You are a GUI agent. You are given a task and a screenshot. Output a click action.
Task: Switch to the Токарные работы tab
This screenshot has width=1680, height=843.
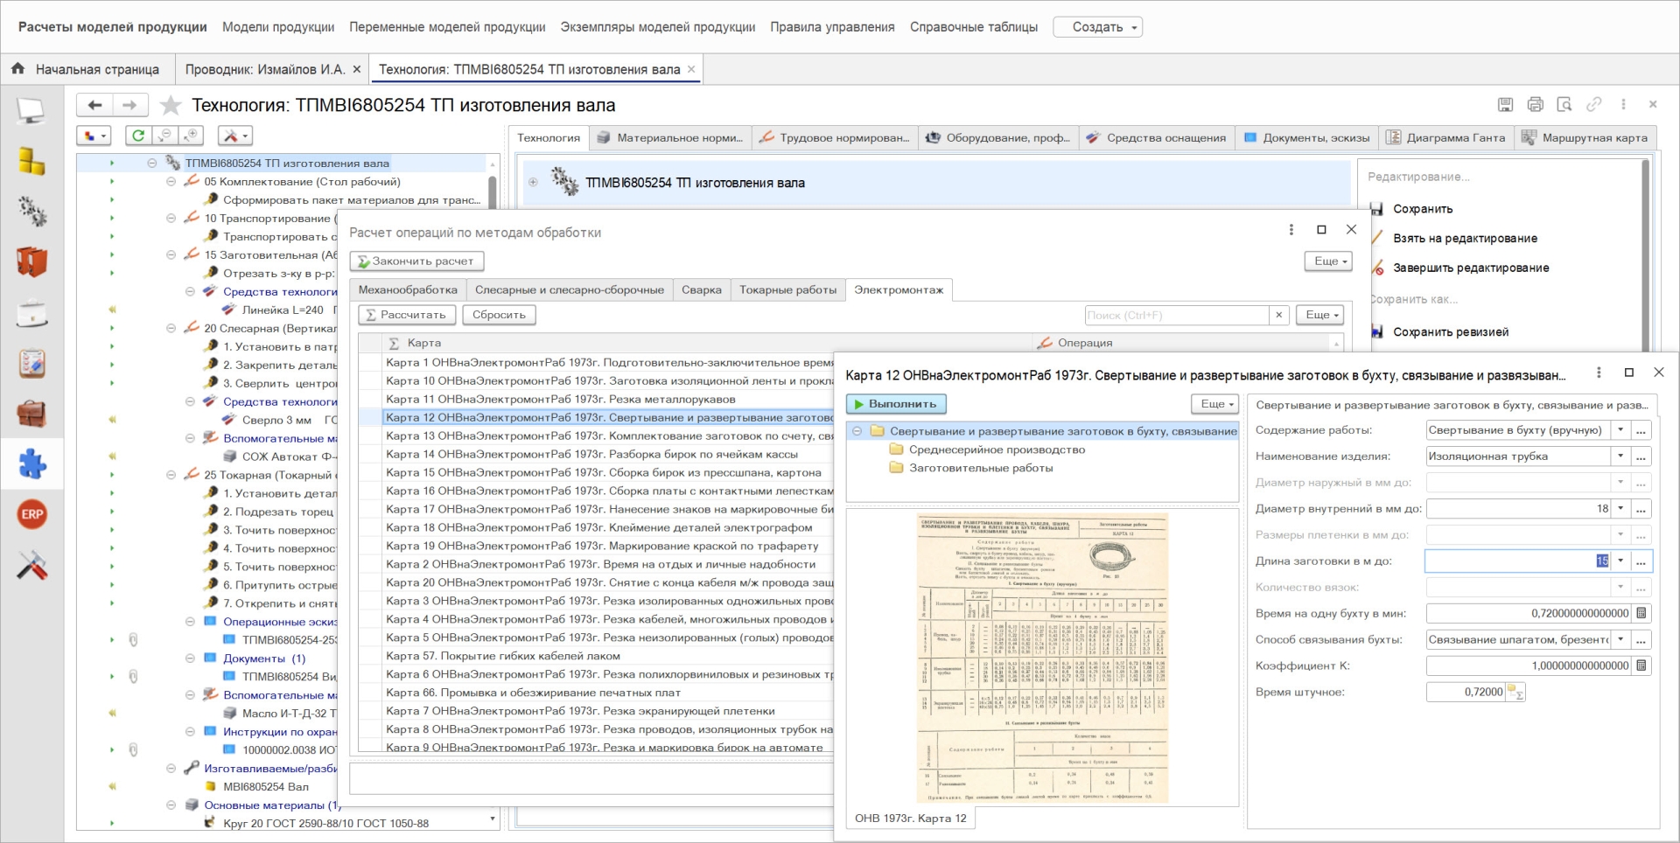pos(787,290)
